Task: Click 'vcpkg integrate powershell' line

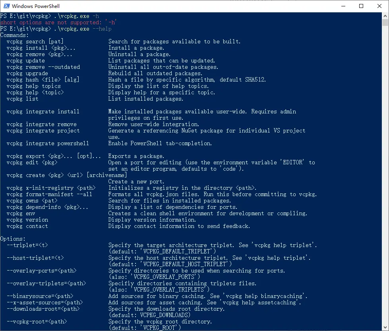Action: (x=48, y=144)
